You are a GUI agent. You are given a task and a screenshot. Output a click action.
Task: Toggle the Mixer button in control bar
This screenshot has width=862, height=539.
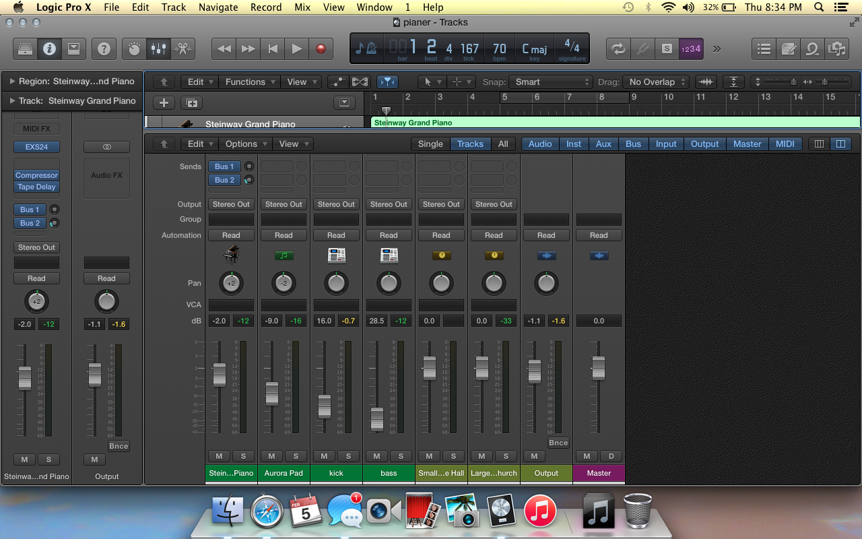coord(158,49)
